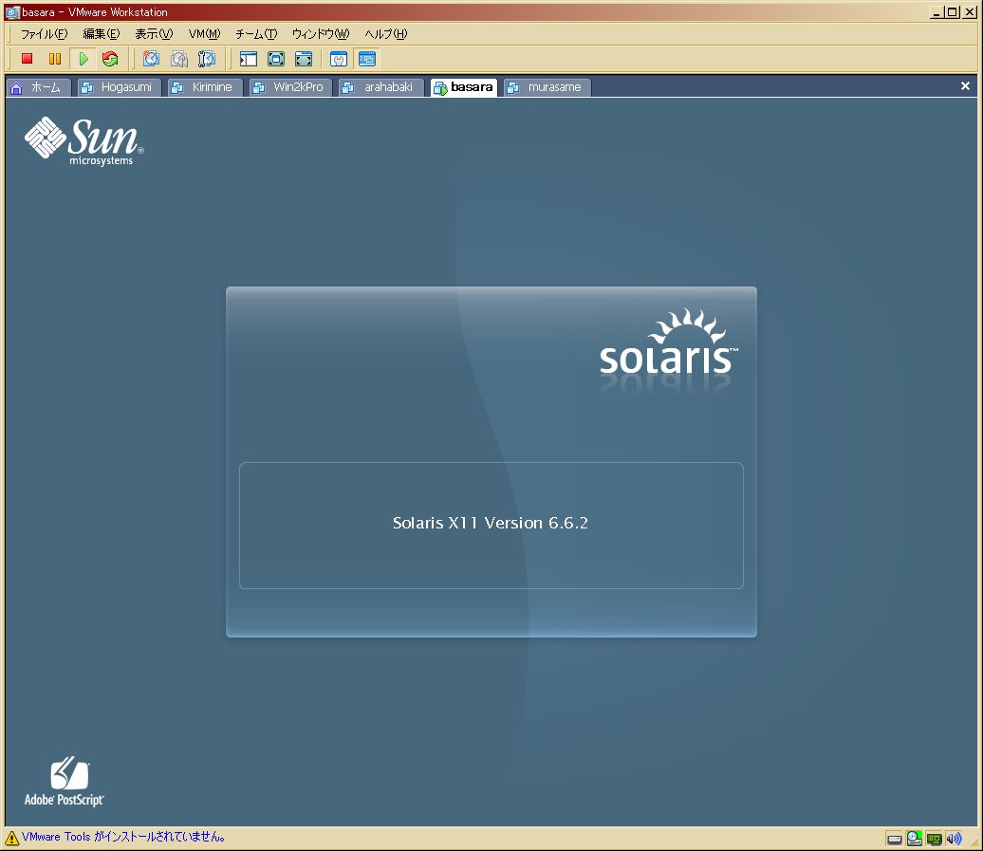Viewport: 983px width, 851px height.
Task: Click the VMware Tools がインストールされていません message
Action: point(123,837)
